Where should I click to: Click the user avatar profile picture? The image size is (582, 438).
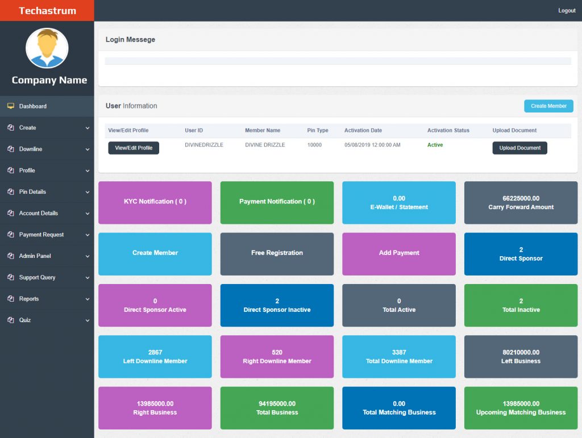tap(47, 49)
